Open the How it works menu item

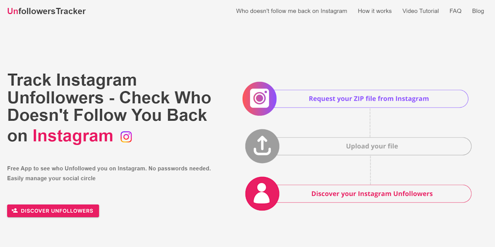(x=375, y=11)
